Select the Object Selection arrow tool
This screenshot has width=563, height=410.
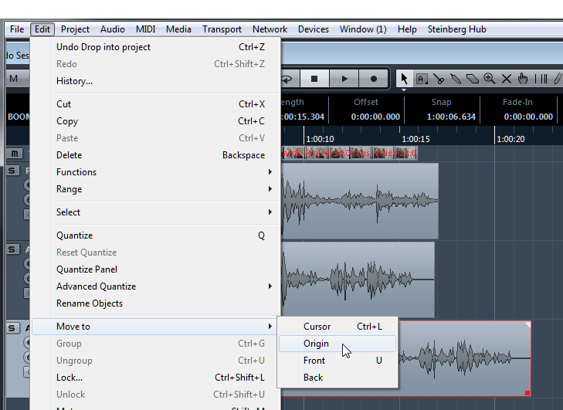404,78
